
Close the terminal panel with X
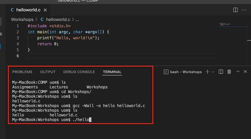(x=245, y=72)
